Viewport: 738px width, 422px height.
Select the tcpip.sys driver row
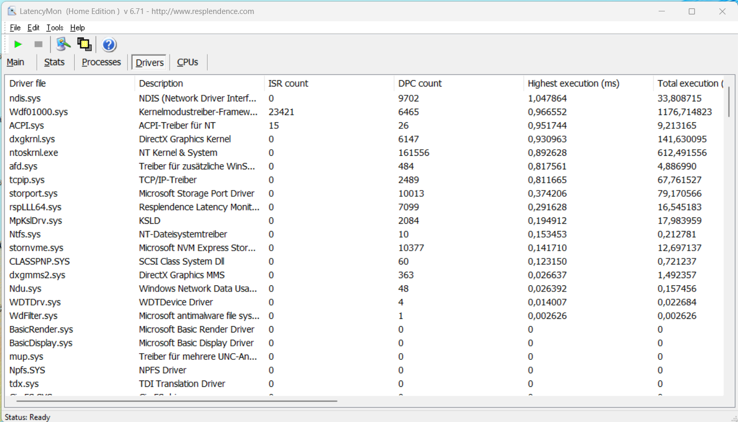(364, 180)
